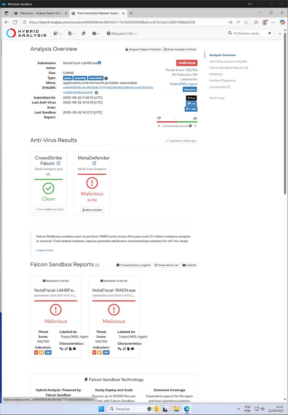Image resolution: width=288 pixels, height=415 pixels.
Task: Open the browser favorites list icon
Action: (x=256, y=22)
